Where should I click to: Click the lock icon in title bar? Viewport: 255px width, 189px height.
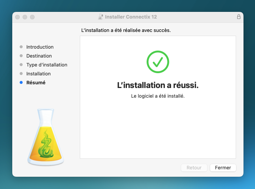[239, 17]
